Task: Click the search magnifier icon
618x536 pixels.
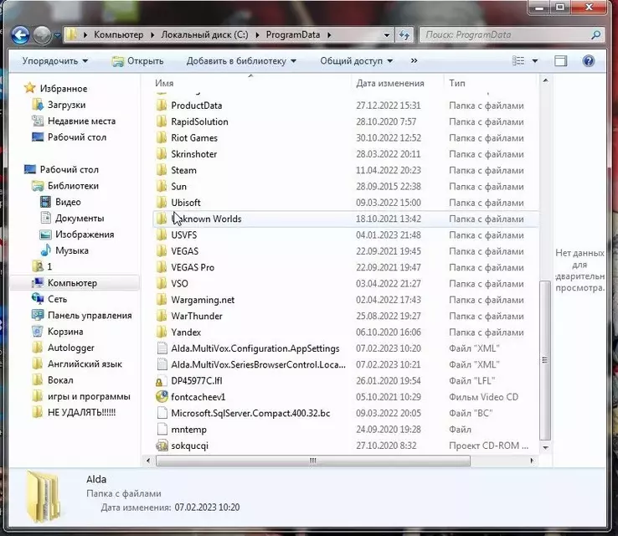Action: [596, 34]
